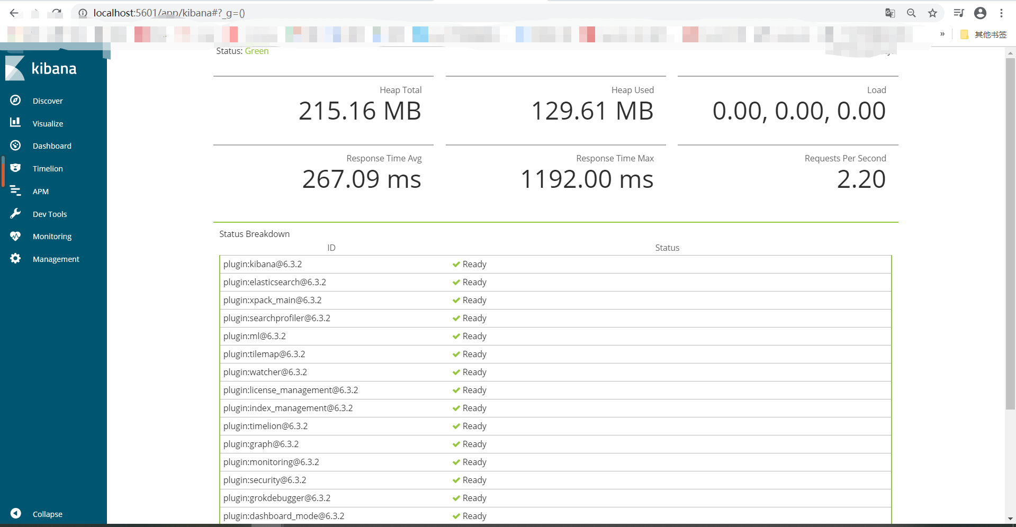Click the Status Breakdown heading
This screenshot has width=1016, height=527.
[255, 234]
